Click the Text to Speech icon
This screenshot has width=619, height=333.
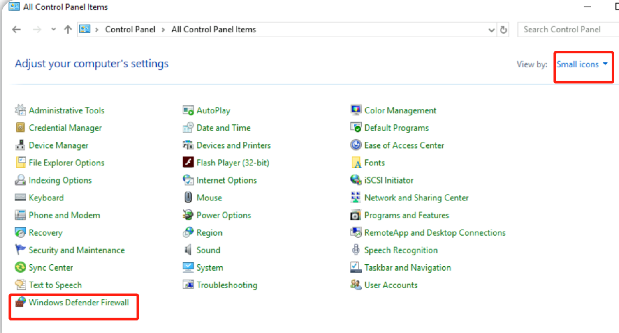click(21, 285)
